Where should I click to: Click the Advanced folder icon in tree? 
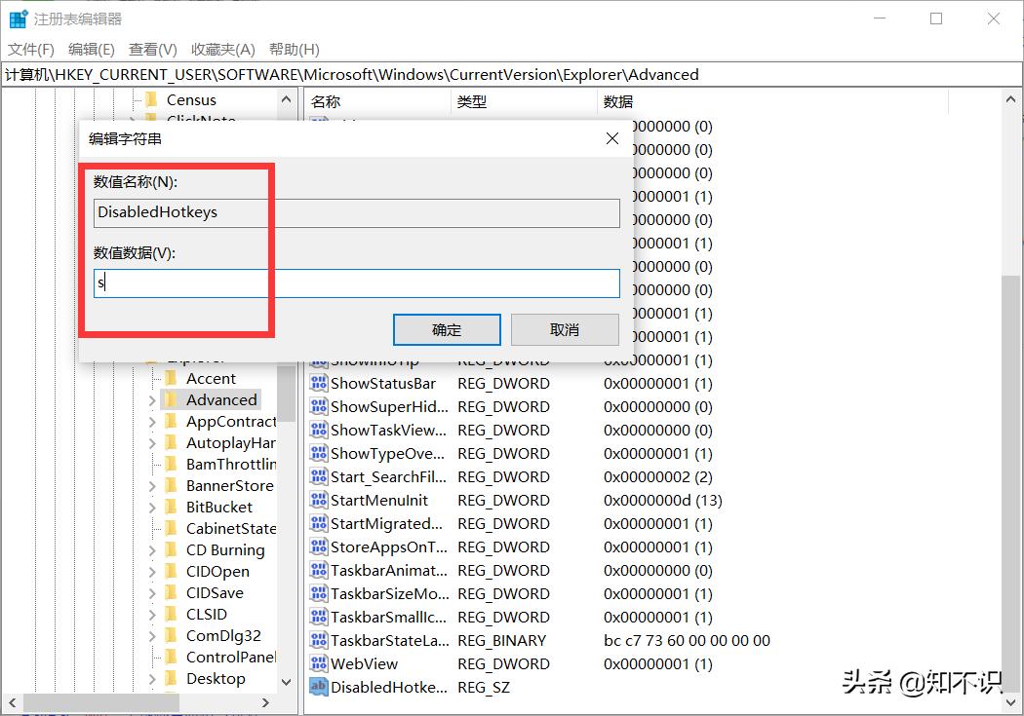pyautogui.click(x=170, y=399)
